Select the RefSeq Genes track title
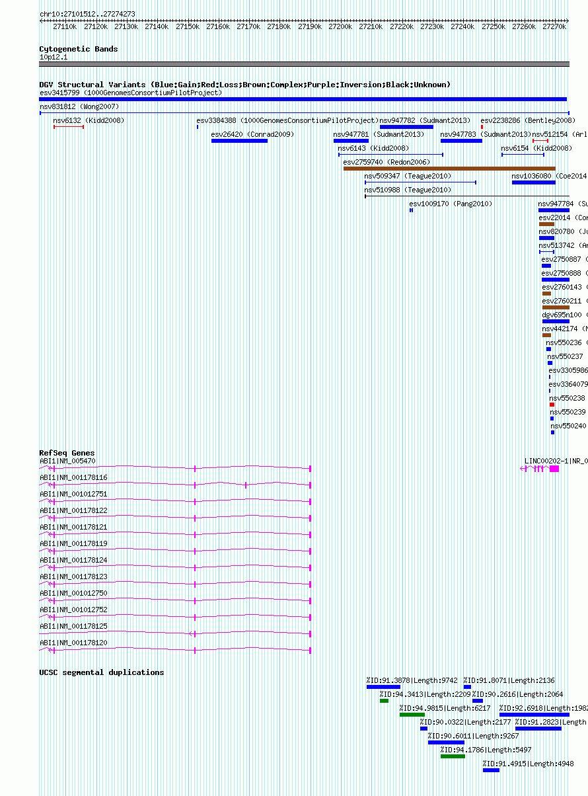This screenshot has height=796, width=588. pos(67,453)
